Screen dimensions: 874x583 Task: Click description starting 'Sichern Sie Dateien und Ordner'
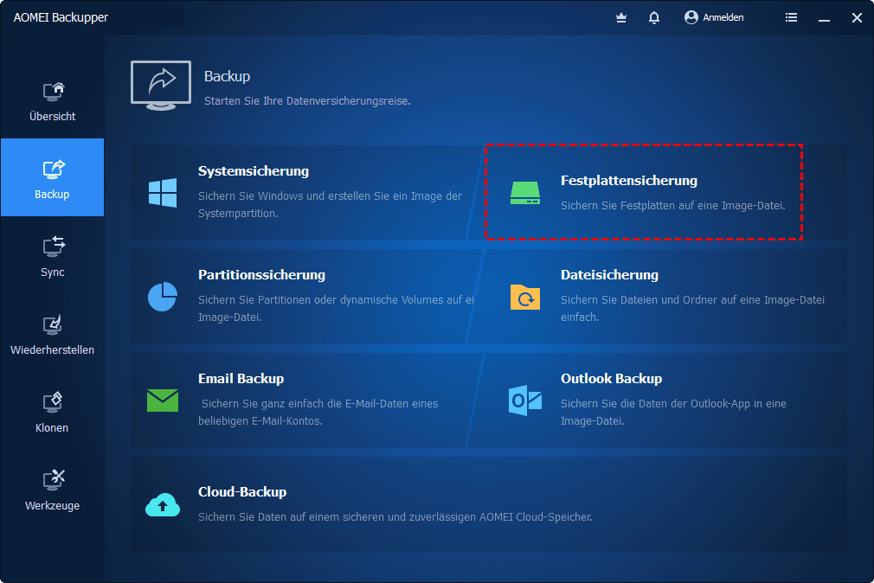click(x=692, y=308)
